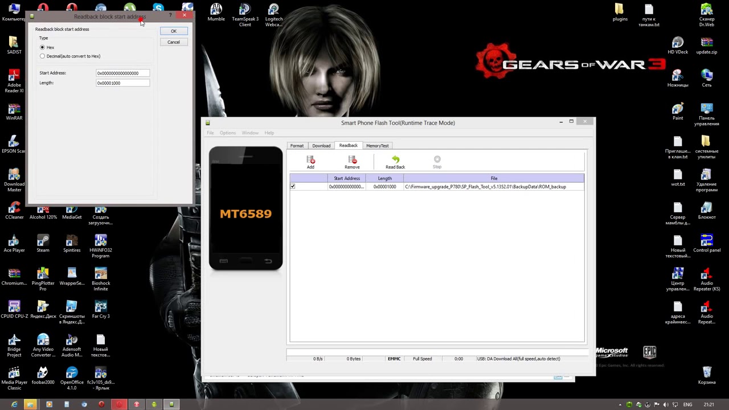Select the Steam desktop shortcut

point(43,244)
